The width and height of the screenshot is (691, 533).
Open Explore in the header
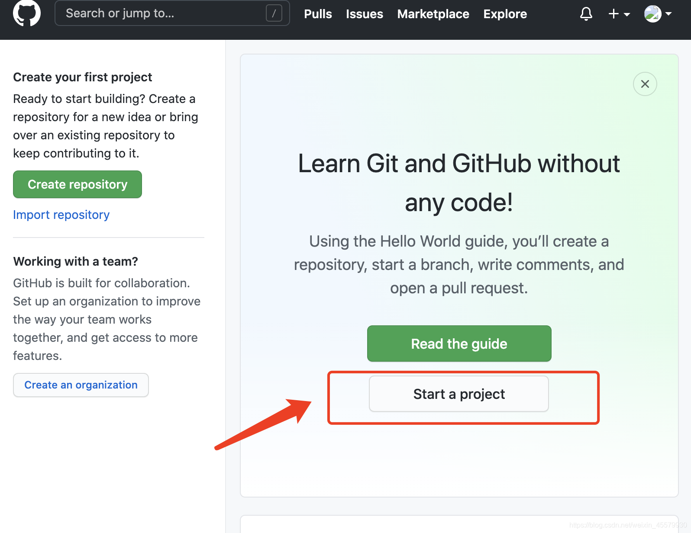point(505,14)
